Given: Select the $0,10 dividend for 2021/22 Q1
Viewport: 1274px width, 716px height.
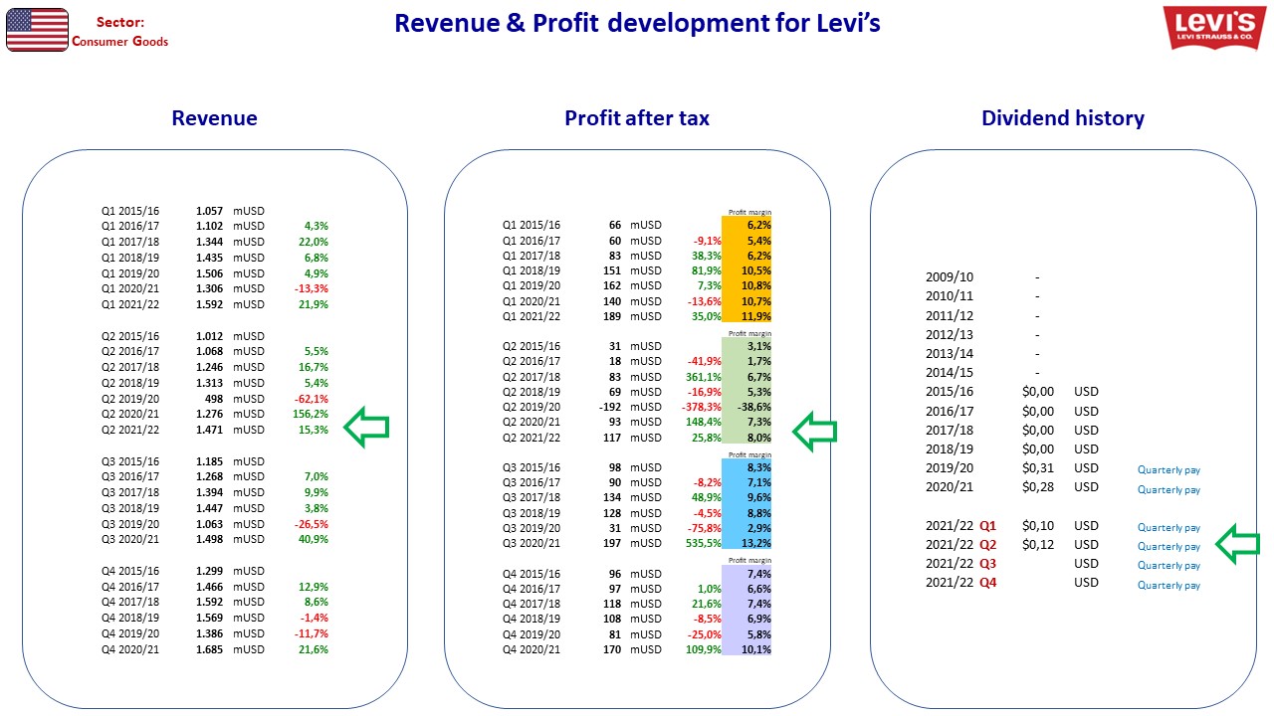Looking at the screenshot, I should pos(1038,526).
